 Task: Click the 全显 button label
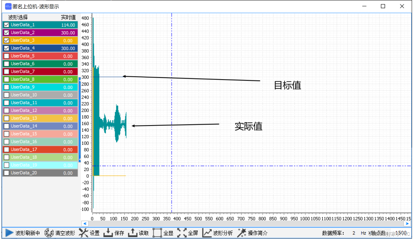pyautogui.click(x=169, y=233)
